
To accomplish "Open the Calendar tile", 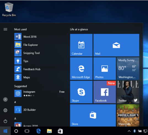I will click(81, 45).
